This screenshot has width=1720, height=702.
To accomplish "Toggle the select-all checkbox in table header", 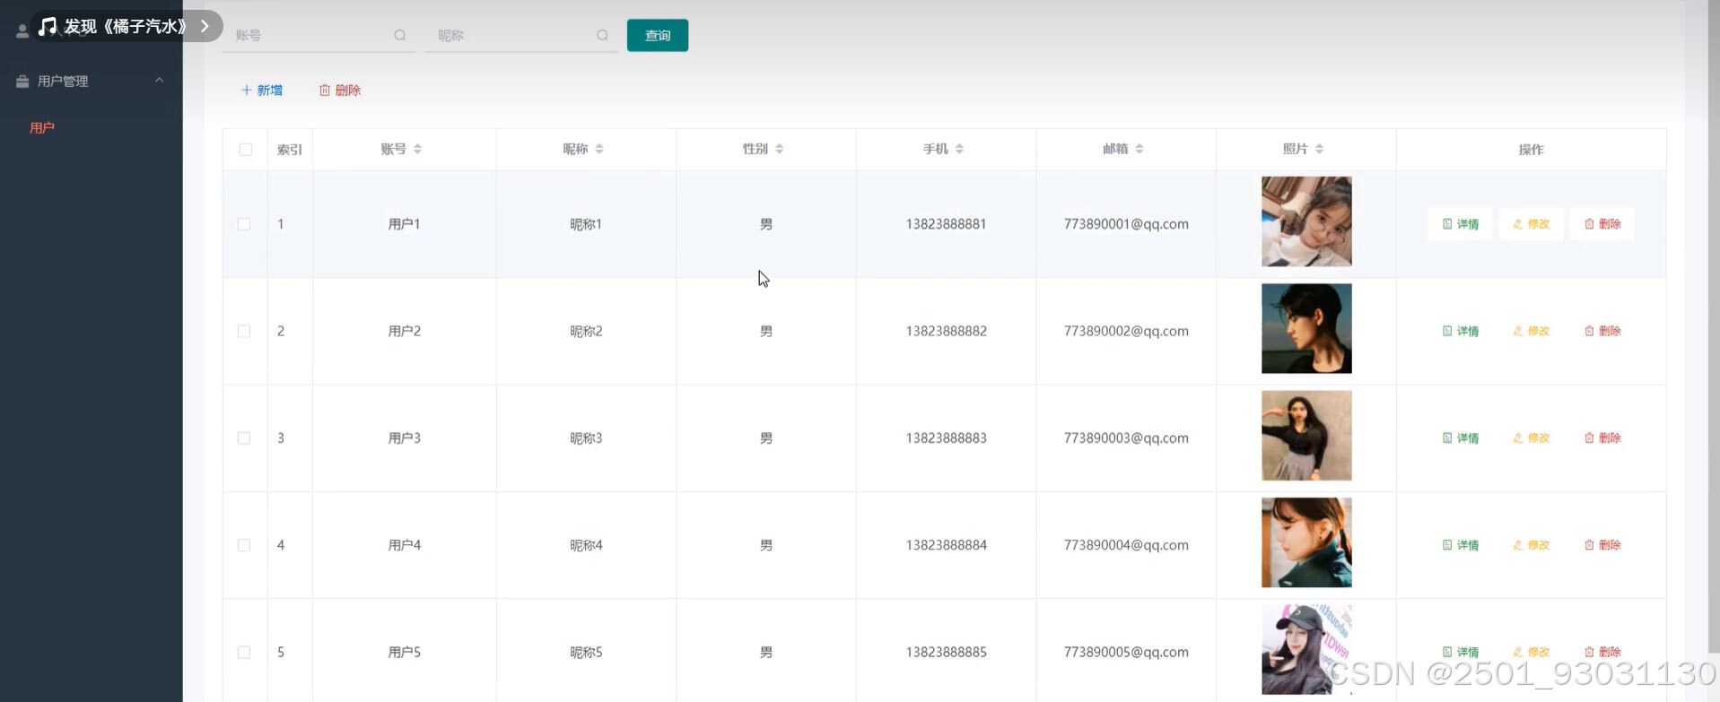I will coord(246,150).
